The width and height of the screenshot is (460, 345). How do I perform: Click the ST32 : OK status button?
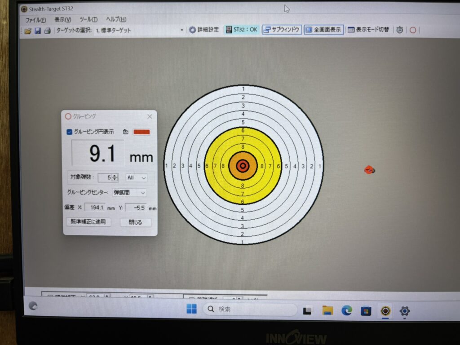[242, 30]
